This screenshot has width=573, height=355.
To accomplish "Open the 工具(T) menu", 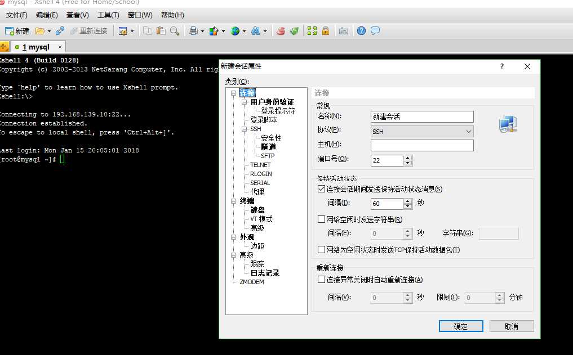I will coord(108,15).
